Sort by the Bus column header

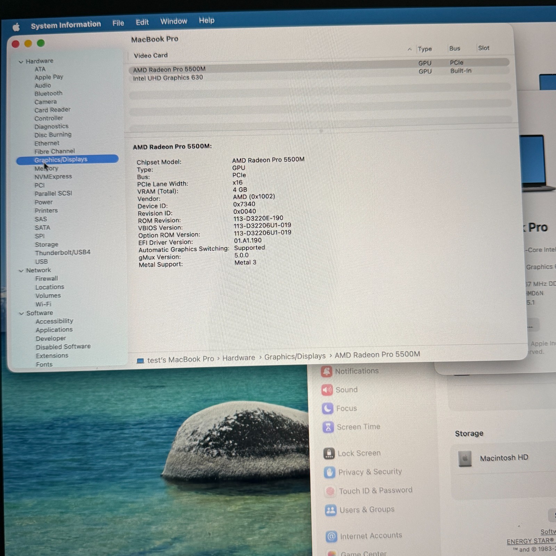tap(455, 48)
